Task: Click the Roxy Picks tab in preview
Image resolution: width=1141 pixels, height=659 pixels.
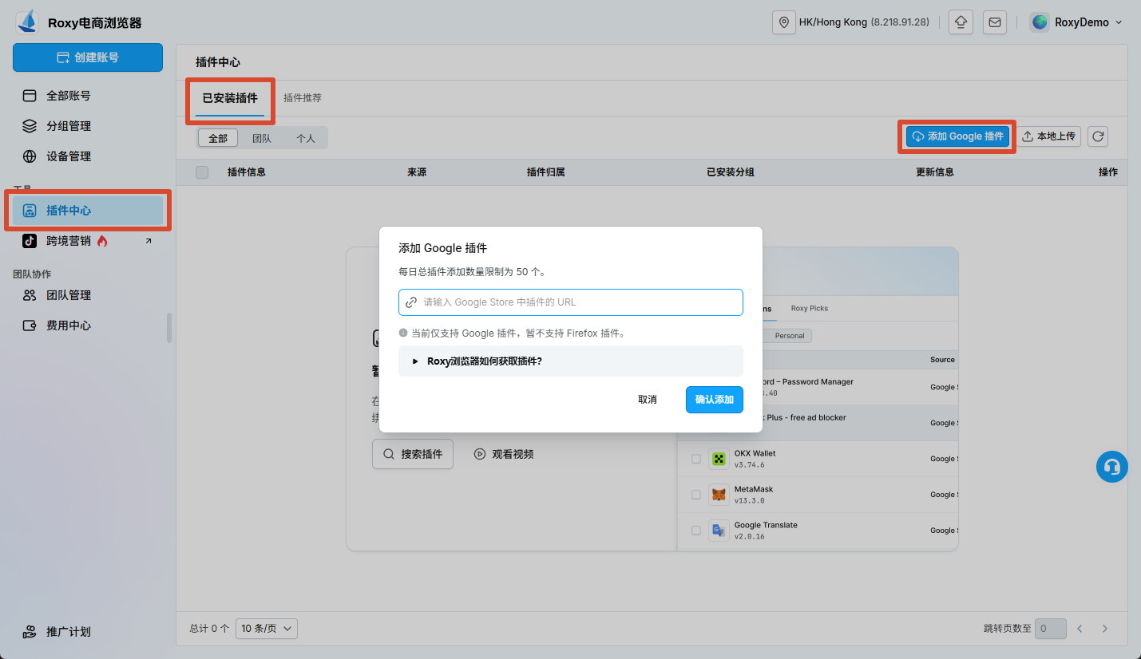Action: [x=810, y=308]
